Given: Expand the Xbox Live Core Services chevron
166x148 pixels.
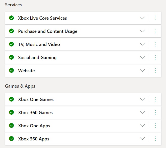Looking at the screenshot, I should [x=142, y=18].
